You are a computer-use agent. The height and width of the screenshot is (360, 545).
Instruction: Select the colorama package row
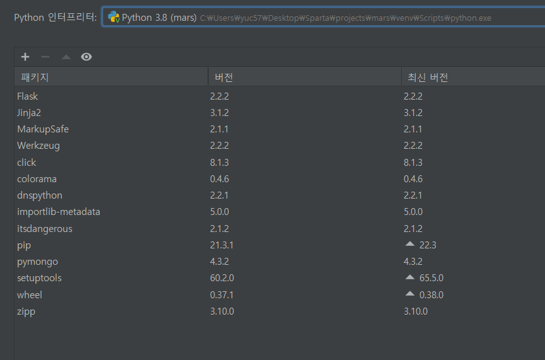279,179
